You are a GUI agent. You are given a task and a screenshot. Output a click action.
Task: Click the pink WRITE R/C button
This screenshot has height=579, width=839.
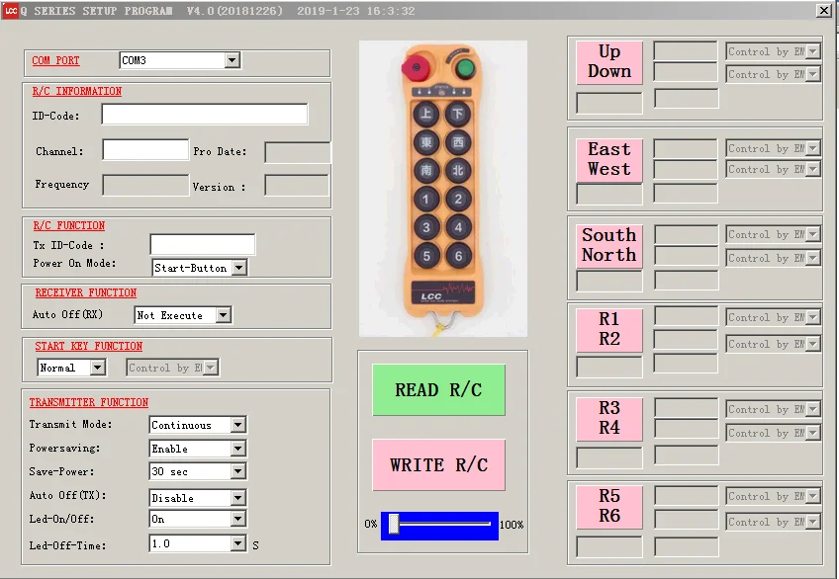438,464
